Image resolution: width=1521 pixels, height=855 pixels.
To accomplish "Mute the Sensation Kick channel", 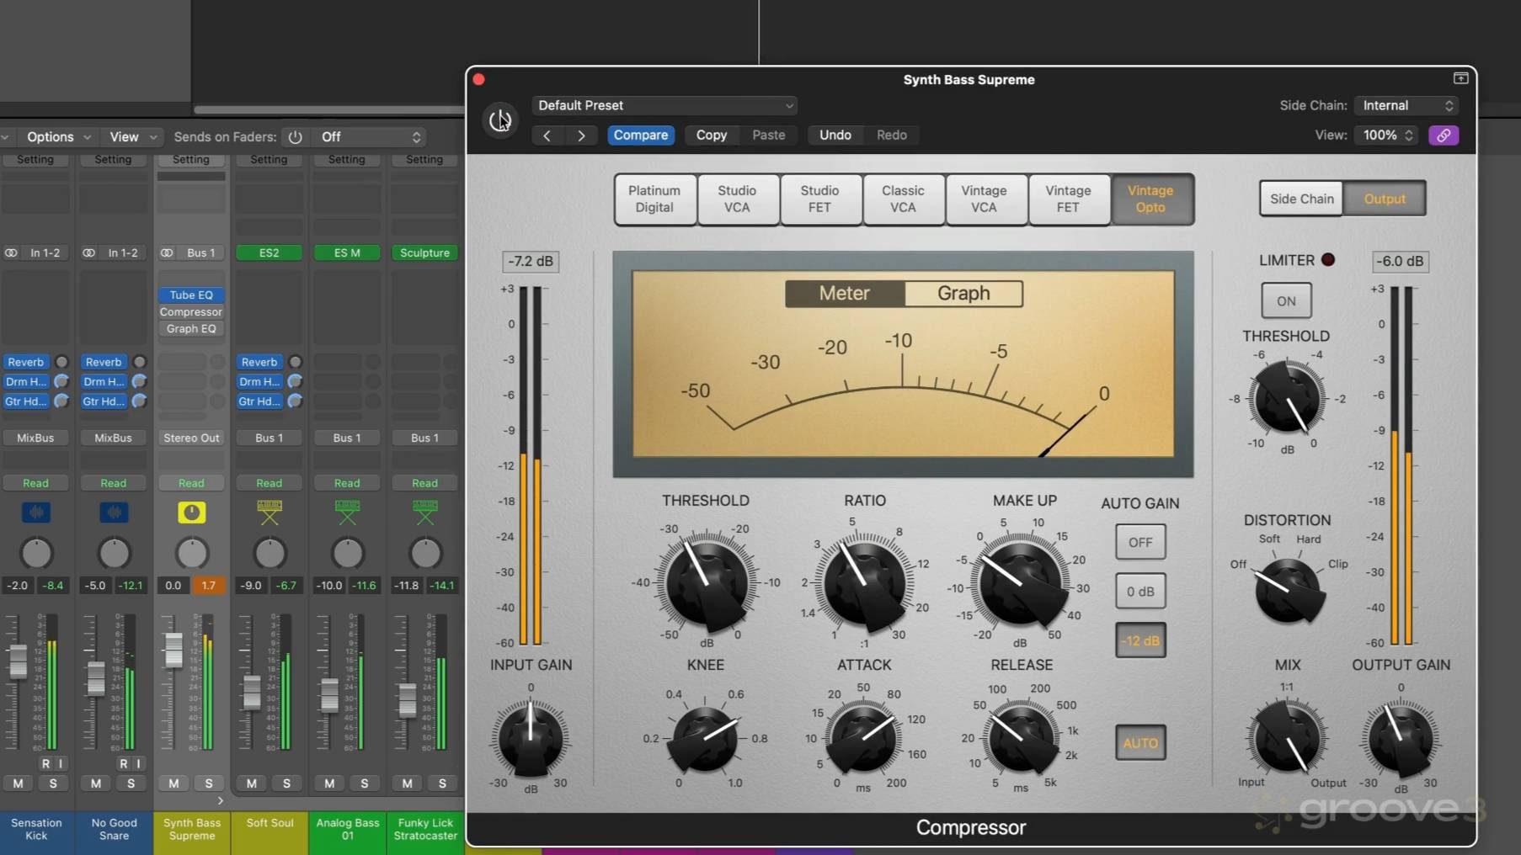I will tap(18, 783).
